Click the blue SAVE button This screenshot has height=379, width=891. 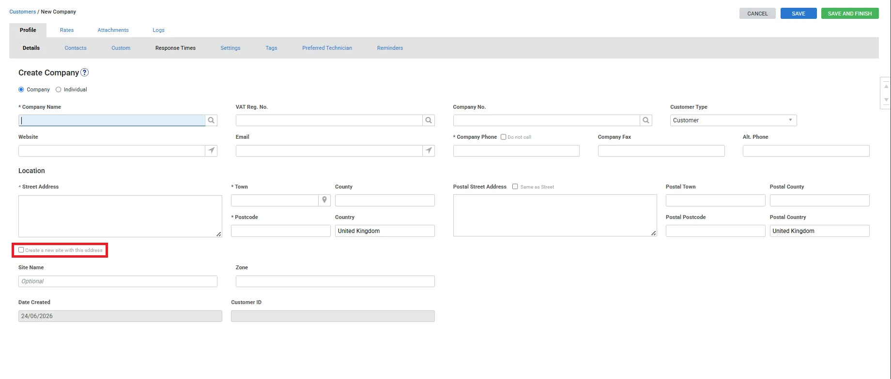799,14
